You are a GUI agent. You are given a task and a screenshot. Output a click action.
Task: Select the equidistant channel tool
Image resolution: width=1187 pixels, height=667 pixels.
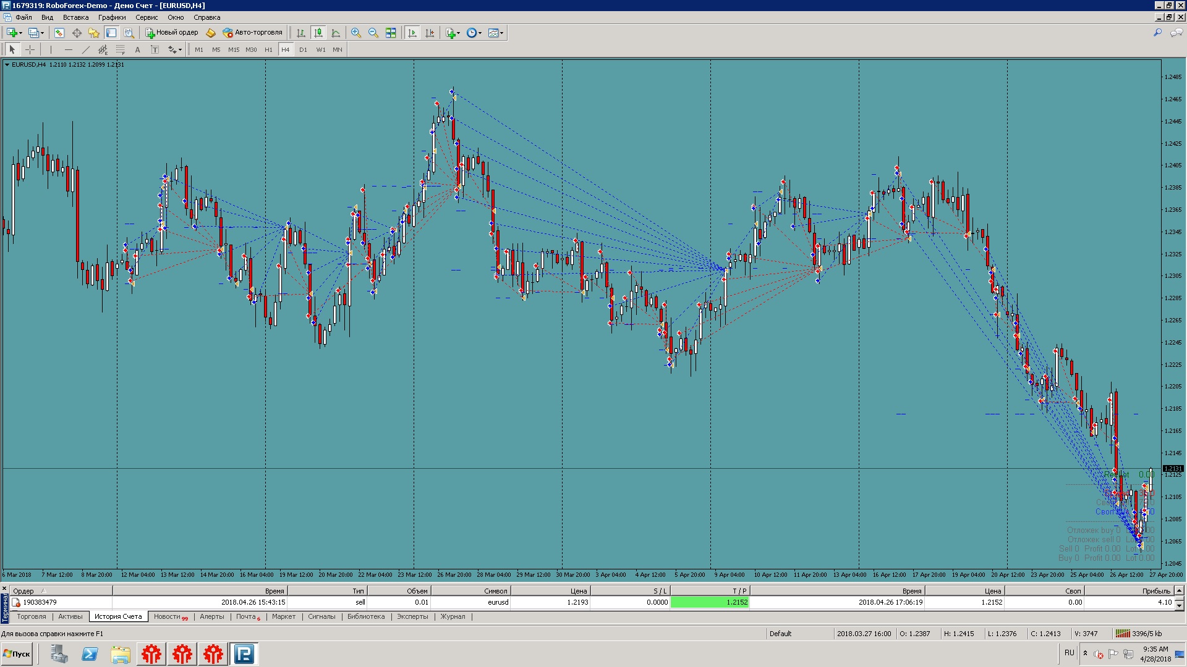(x=103, y=49)
